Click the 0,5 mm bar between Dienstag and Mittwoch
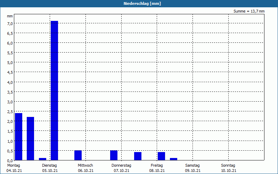The width and height of the screenshot is (278, 174). [x=78, y=155]
